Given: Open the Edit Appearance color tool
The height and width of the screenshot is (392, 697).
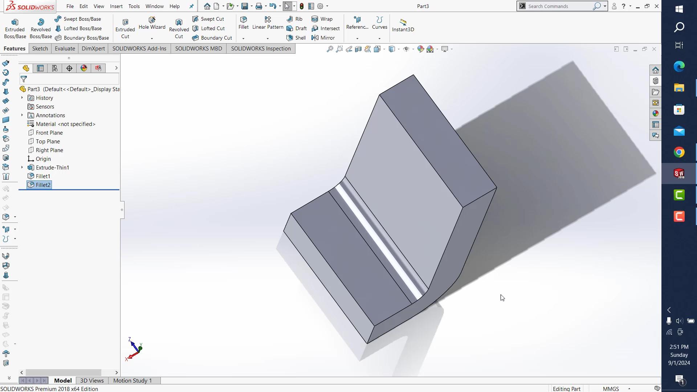Looking at the screenshot, I should (x=420, y=49).
